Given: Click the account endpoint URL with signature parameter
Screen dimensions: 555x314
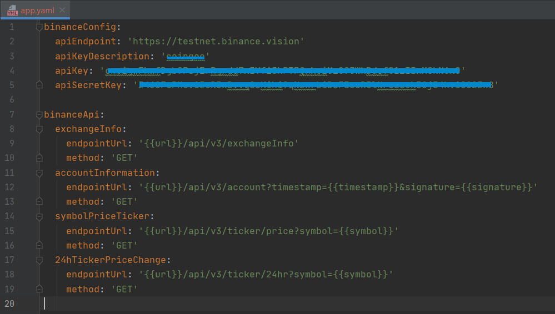Looking at the screenshot, I should coord(338,187).
